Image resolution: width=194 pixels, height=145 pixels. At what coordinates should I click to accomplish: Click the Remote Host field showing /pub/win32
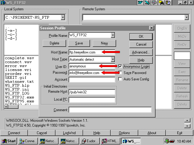pos(92,92)
